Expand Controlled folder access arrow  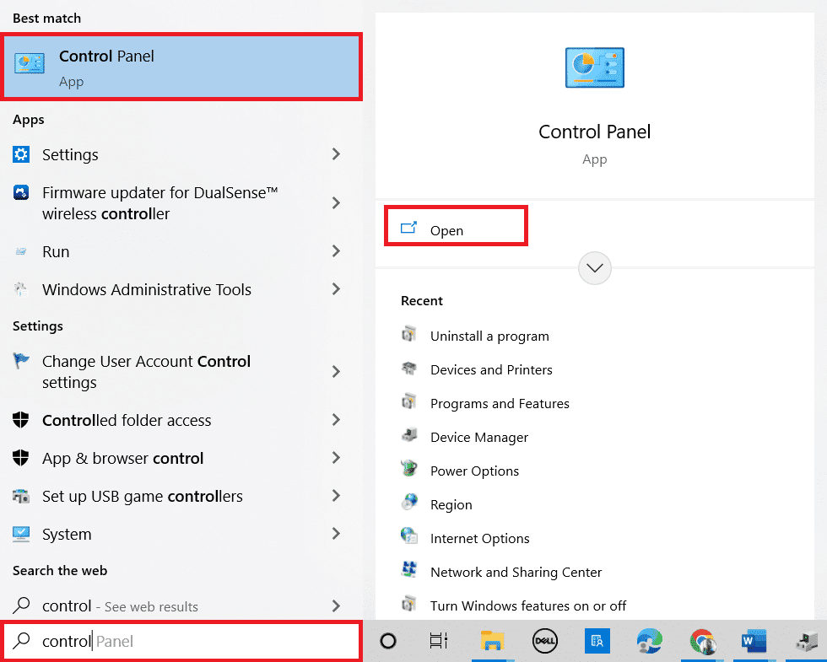click(x=336, y=420)
